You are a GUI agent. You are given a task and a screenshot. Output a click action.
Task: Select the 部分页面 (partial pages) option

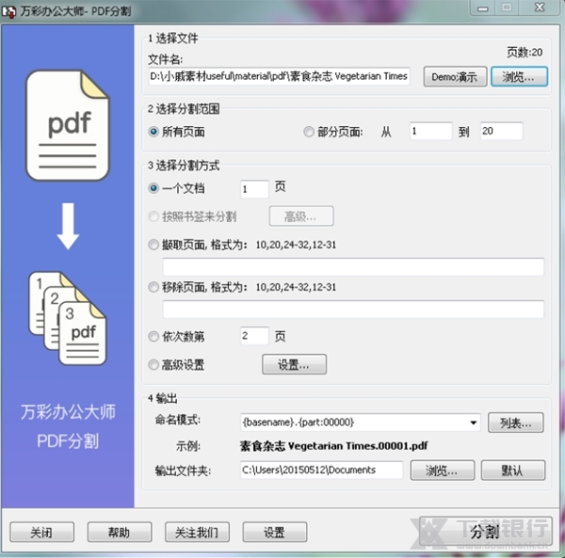(x=309, y=132)
